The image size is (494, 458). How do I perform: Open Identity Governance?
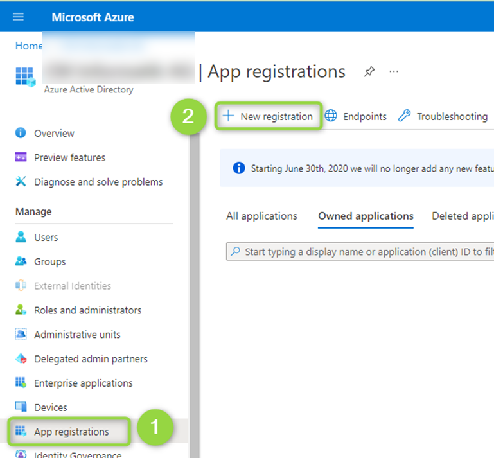coord(78,455)
